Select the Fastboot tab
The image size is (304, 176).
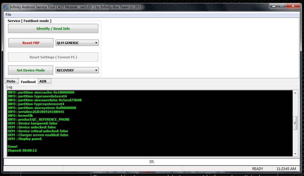click(x=28, y=82)
